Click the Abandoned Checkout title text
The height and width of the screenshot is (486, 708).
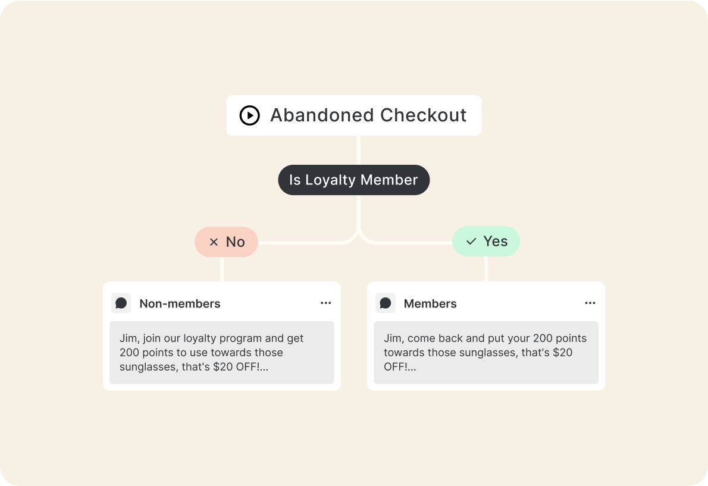(368, 115)
